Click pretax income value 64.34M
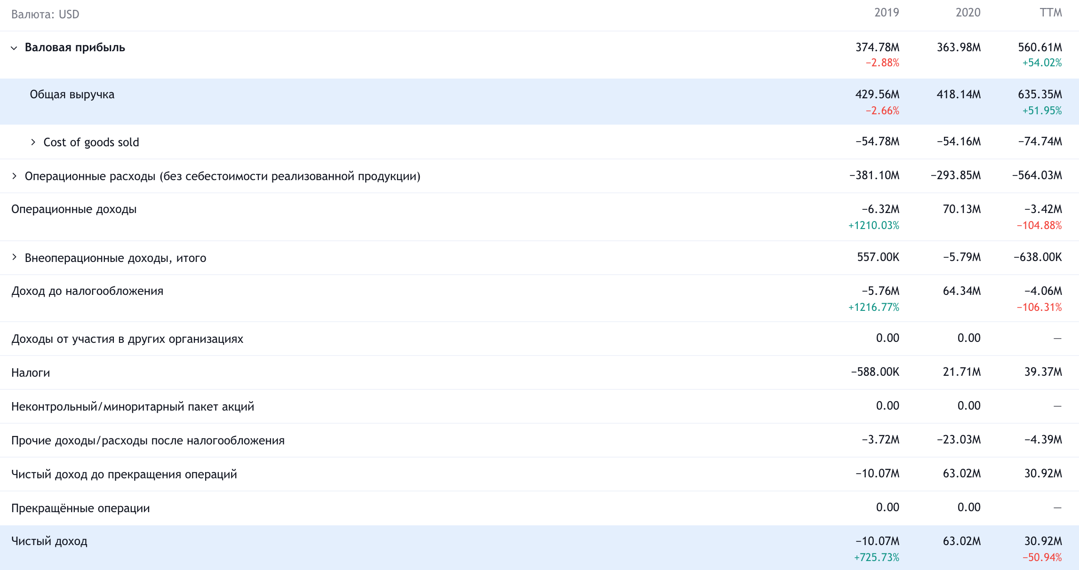Image resolution: width=1079 pixels, height=570 pixels. (x=962, y=291)
